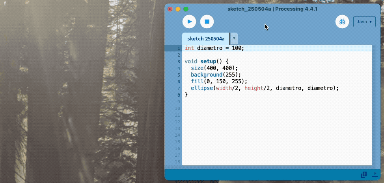Click line number 7 in the gutter
This screenshot has width=384, height=183.
click(x=179, y=88)
